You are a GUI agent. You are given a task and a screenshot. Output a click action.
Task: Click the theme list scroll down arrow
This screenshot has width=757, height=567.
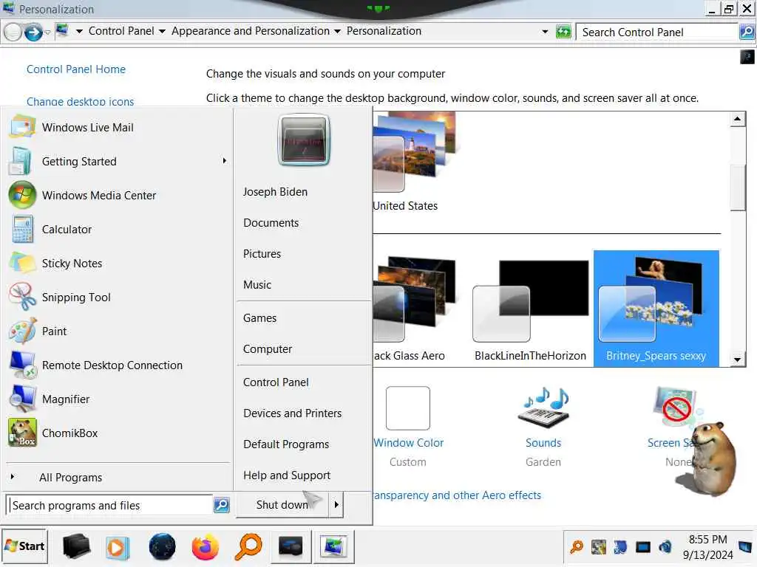737,360
